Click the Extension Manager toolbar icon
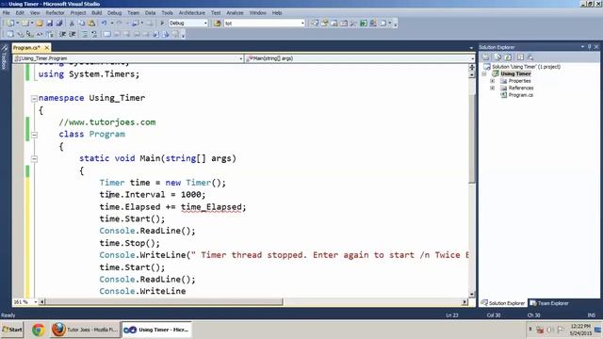The height and width of the screenshot is (339, 603). 373,24
